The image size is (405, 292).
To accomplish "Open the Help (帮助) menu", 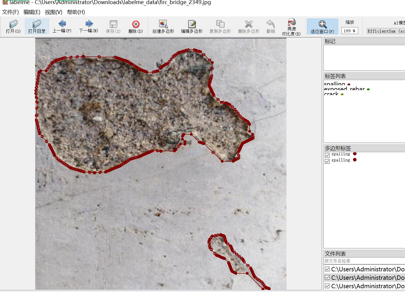I will (x=76, y=12).
